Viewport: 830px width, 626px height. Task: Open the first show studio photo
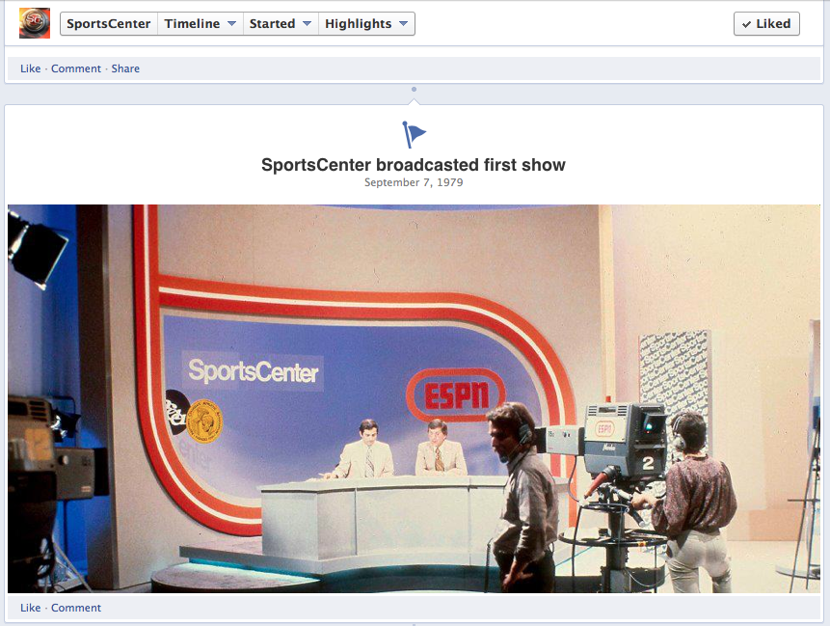(x=414, y=398)
